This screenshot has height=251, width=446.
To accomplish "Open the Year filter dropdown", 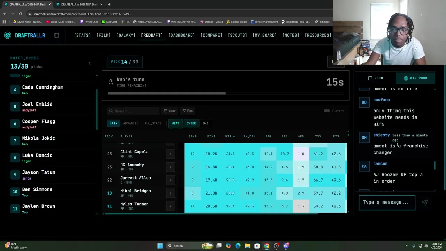I will click(x=170, y=111).
